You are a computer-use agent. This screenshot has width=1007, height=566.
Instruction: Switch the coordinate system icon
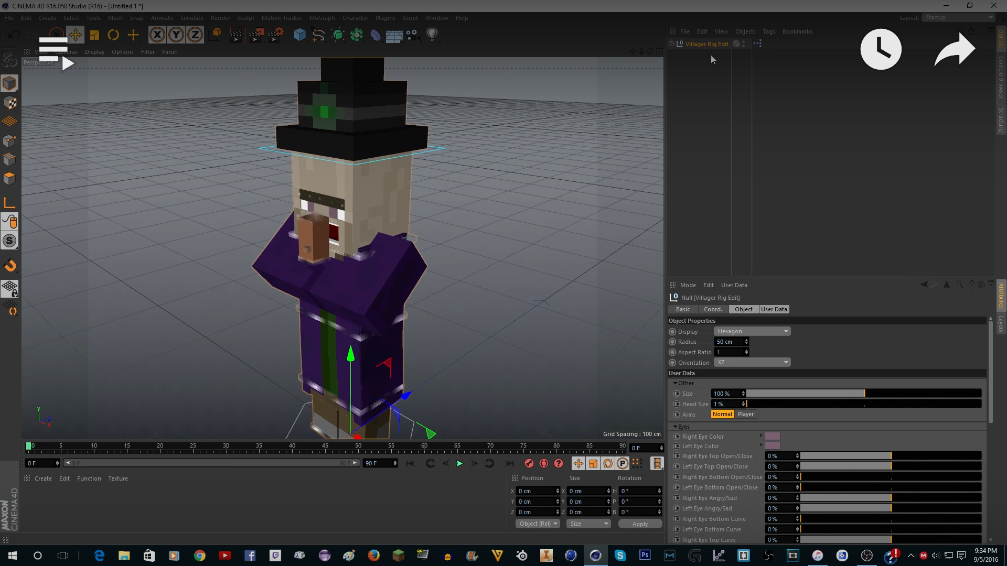click(215, 35)
